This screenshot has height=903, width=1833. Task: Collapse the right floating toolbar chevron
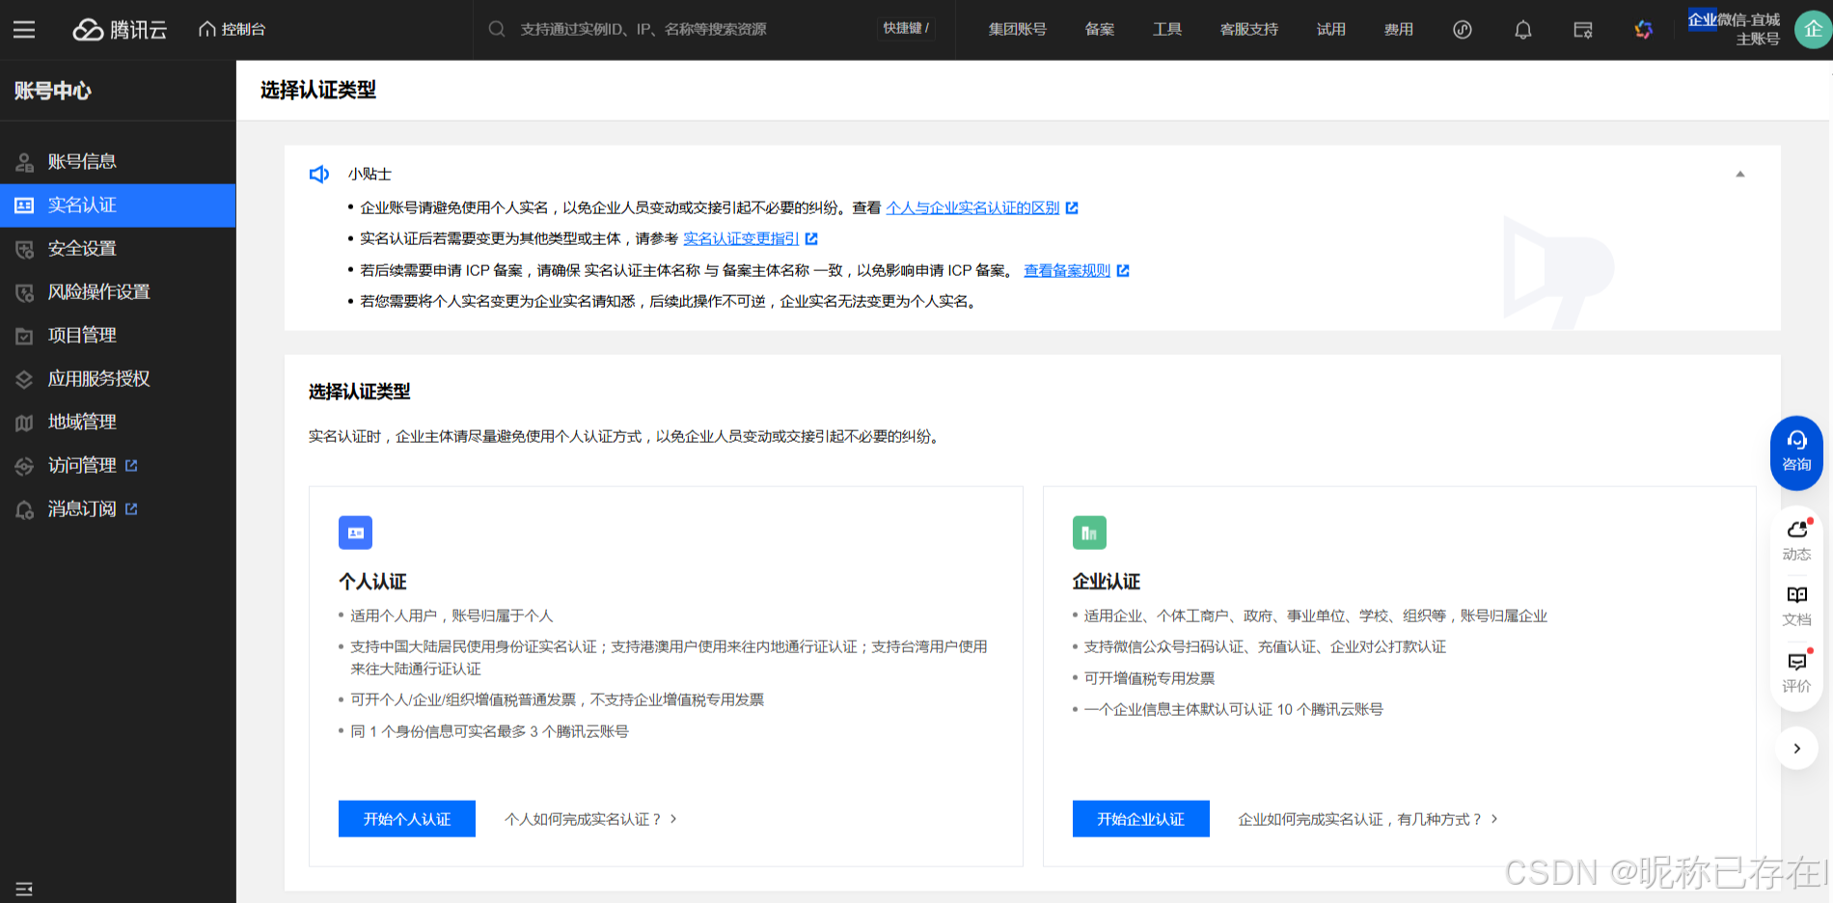[1795, 748]
